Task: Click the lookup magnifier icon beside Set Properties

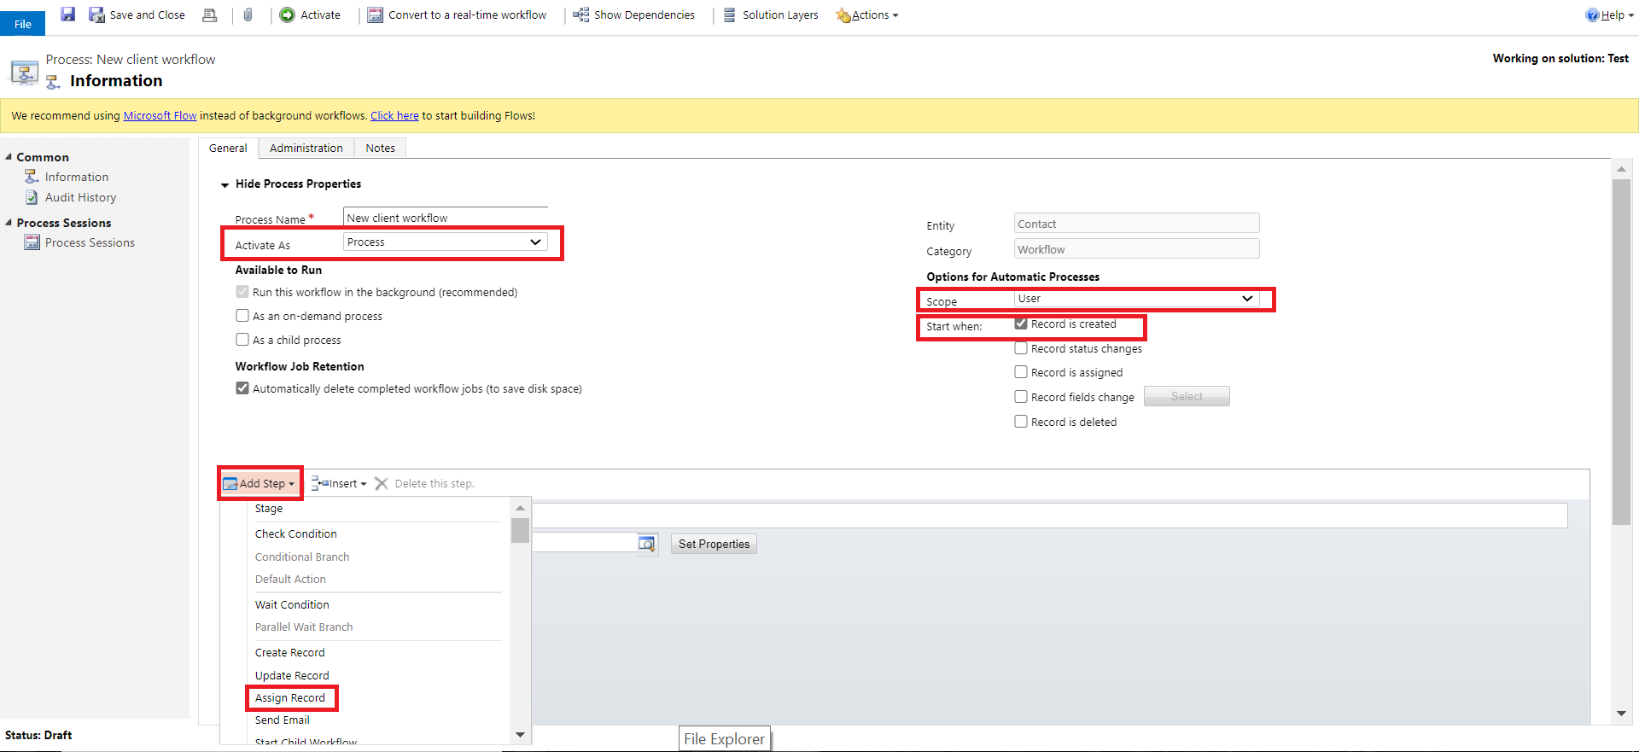Action: click(647, 544)
